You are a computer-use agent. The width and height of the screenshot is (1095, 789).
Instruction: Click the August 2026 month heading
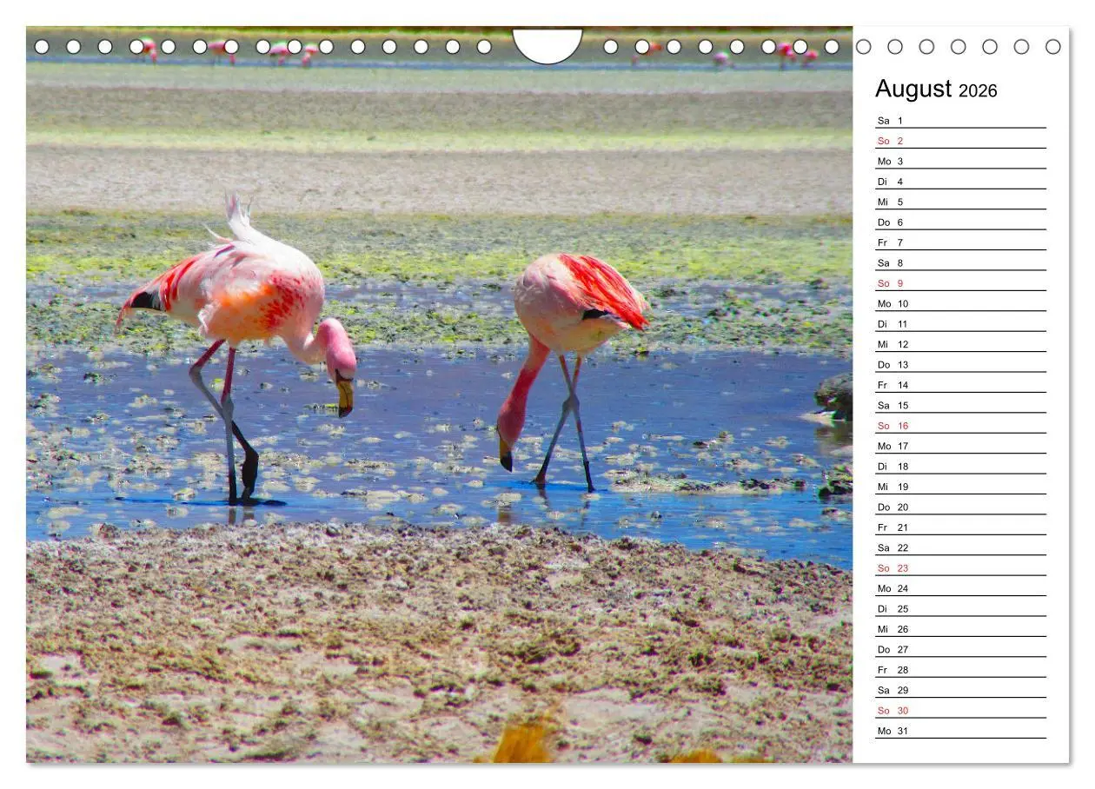pyautogui.click(x=936, y=90)
